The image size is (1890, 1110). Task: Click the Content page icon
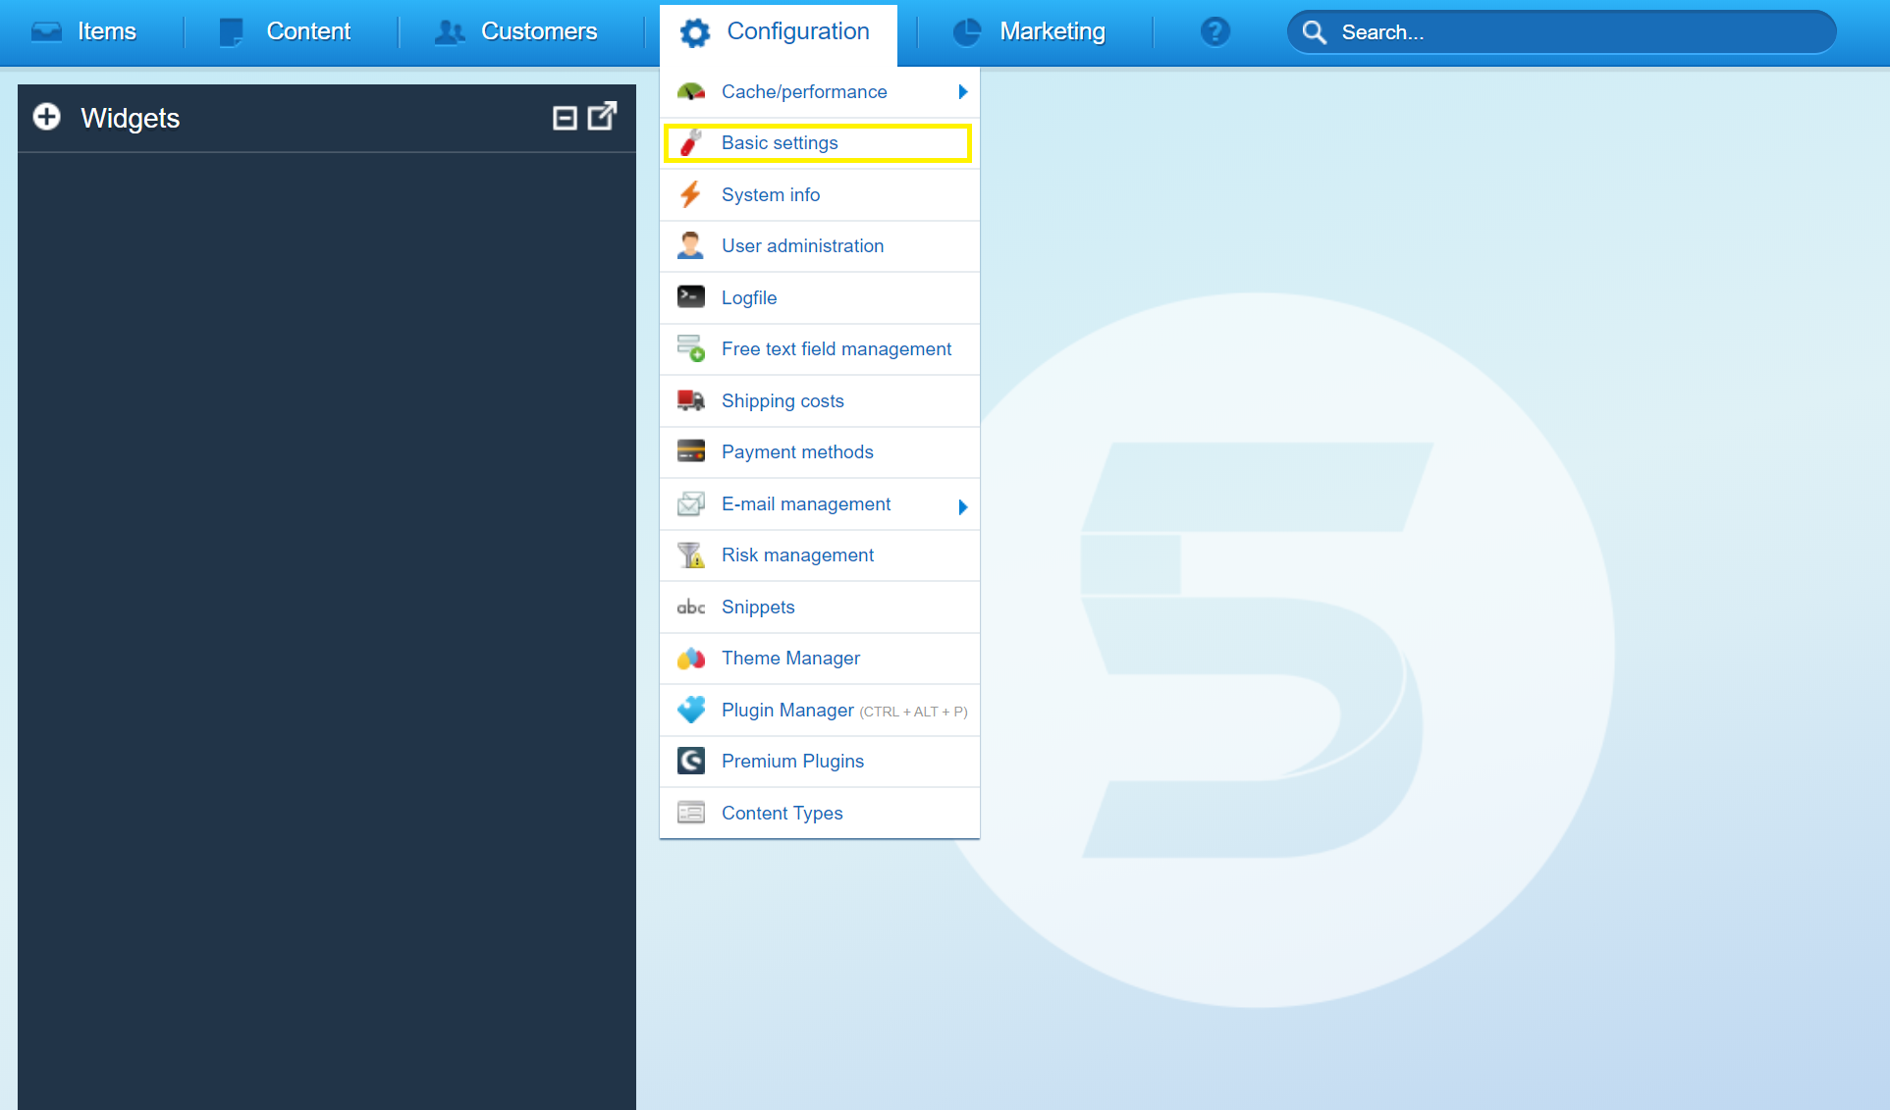[x=232, y=32]
